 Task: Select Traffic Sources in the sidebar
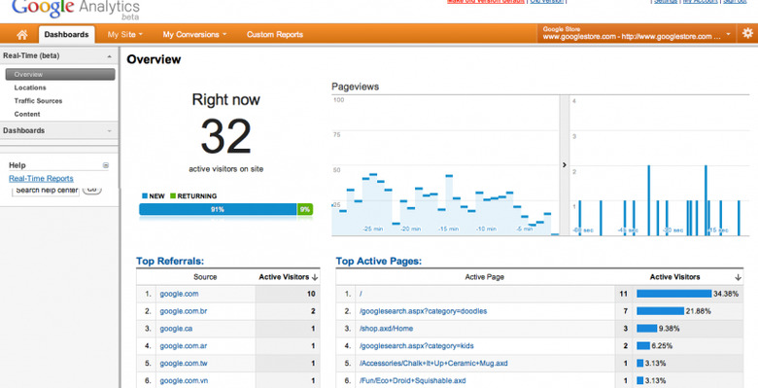38,100
